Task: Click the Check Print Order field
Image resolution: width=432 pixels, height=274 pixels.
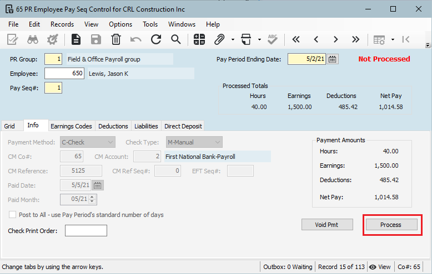Action: tap(86, 231)
